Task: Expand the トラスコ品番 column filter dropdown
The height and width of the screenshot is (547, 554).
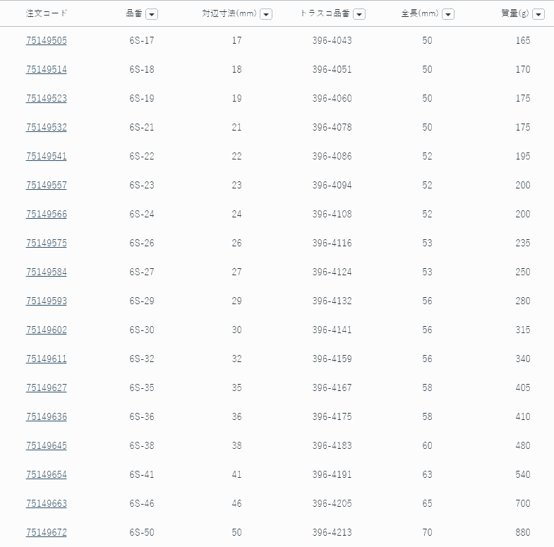Action: [x=359, y=14]
